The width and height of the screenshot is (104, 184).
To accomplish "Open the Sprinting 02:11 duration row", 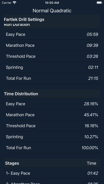I will (x=52, y=67).
